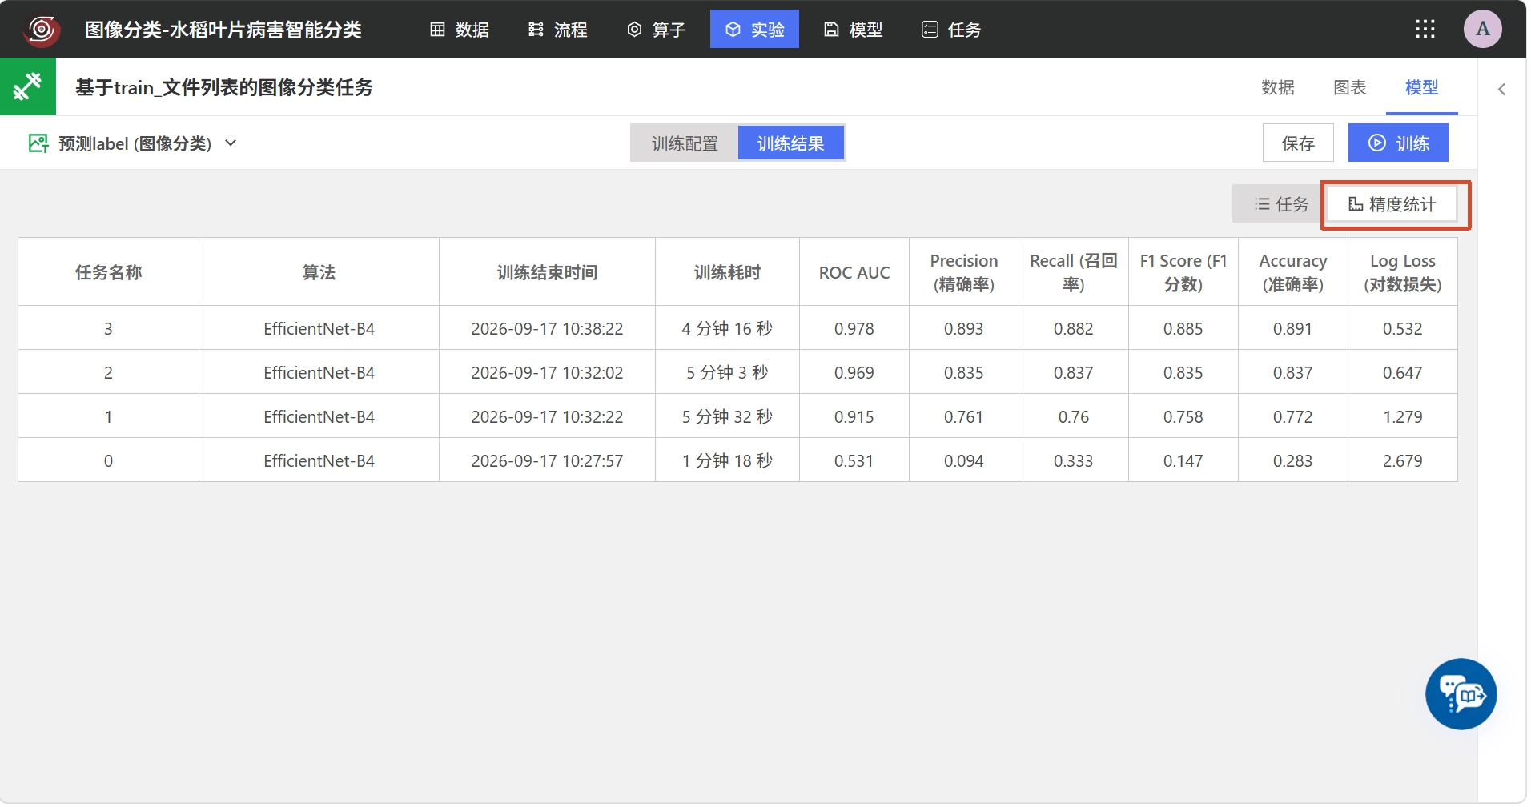The image size is (1531, 807).
Task: Switch to the 训练配置 view
Action: tap(685, 143)
